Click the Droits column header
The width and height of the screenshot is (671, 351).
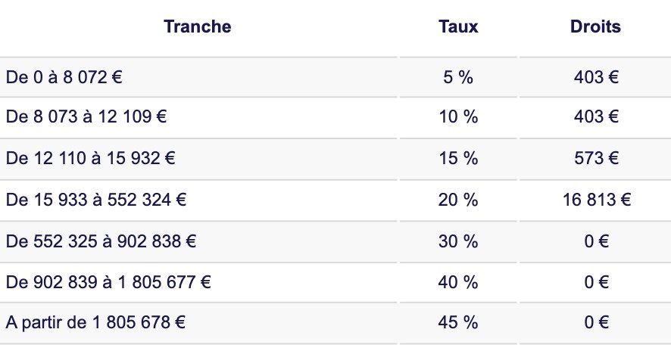click(x=595, y=26)
